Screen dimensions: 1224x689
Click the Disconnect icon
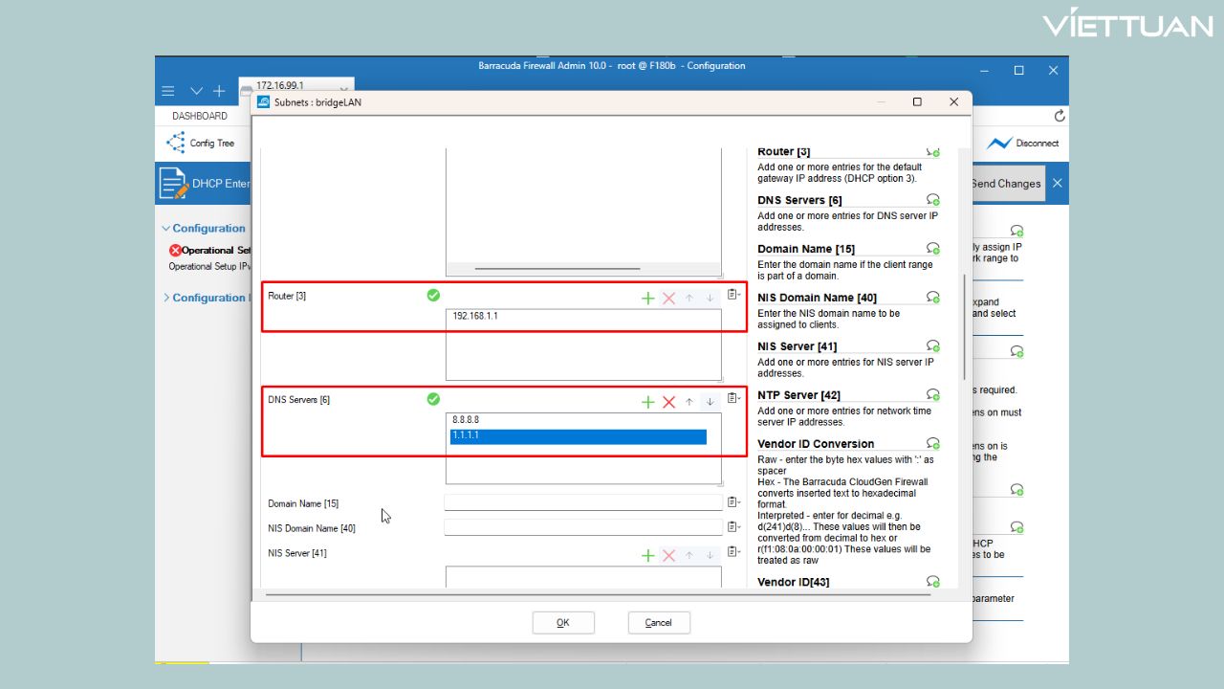(x=999, y=144)
